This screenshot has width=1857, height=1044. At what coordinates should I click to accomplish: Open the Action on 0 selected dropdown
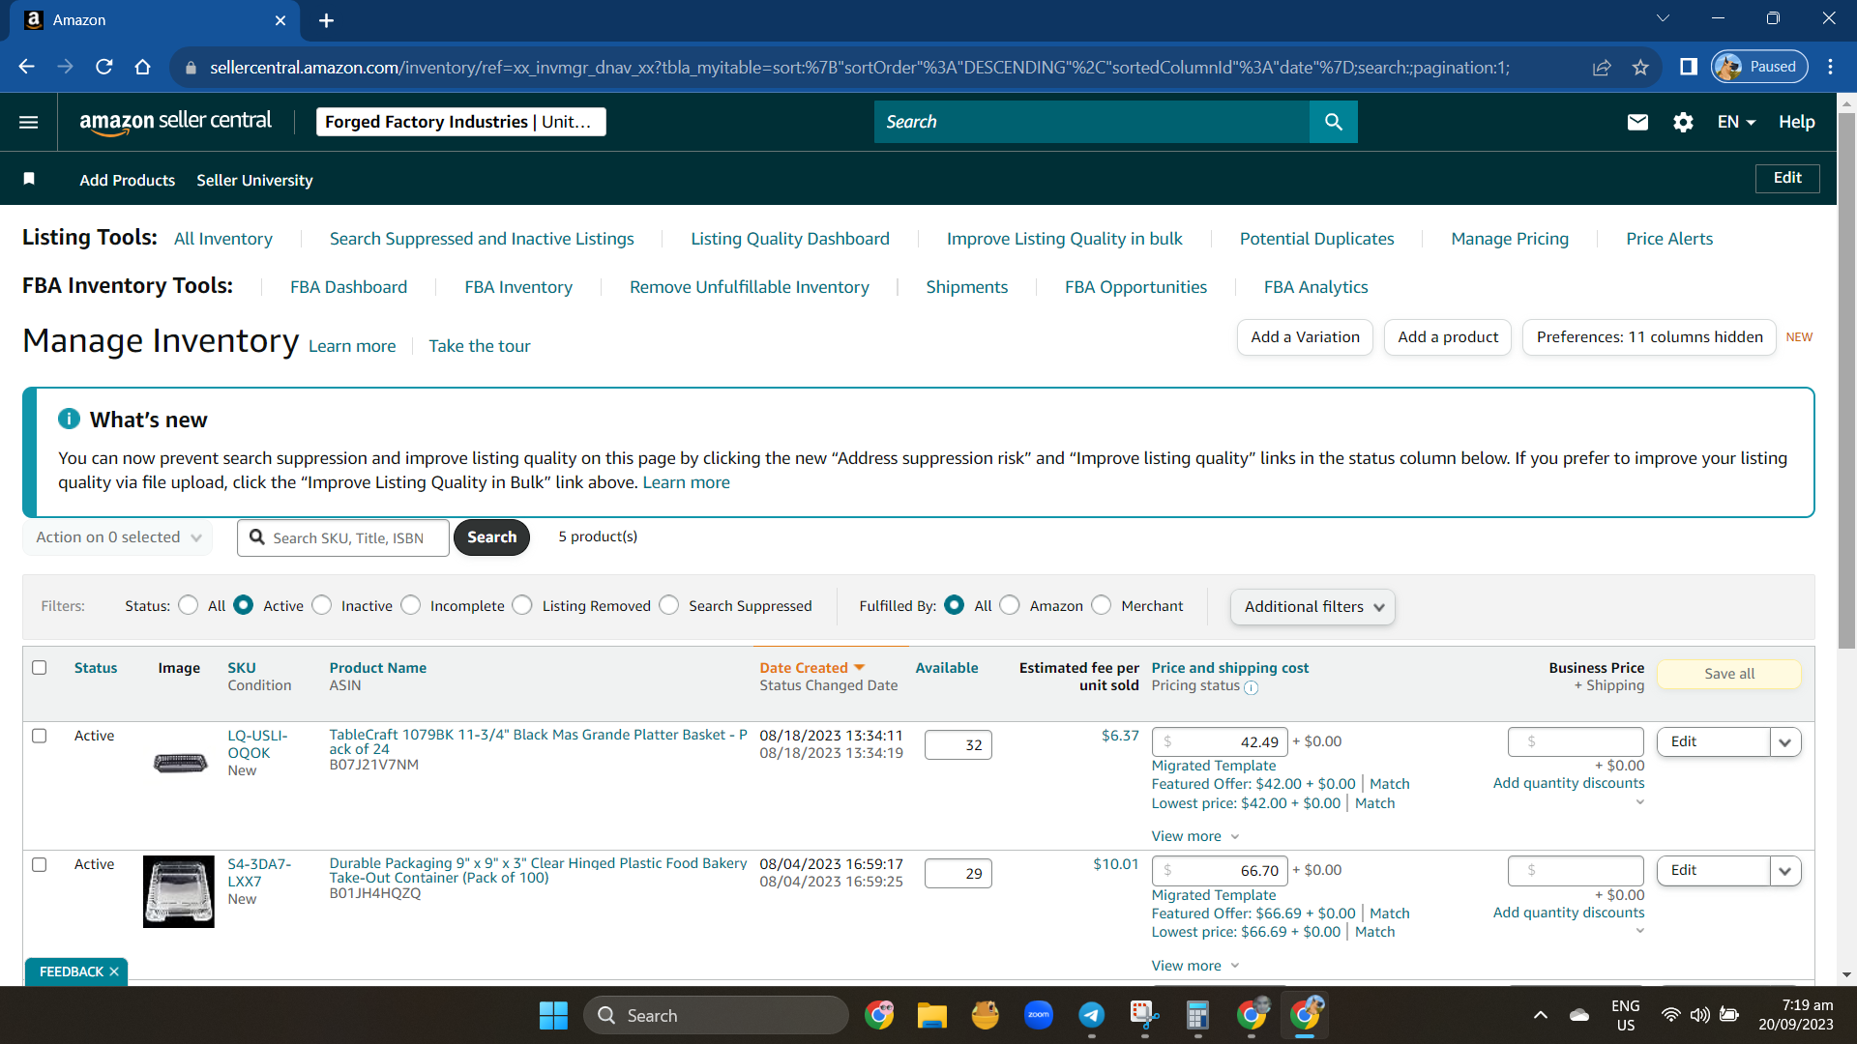pyautogui.click(x=118, y=537)
